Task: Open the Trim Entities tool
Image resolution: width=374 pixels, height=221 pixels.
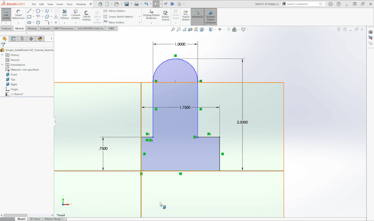Action: pyautogui.click(x=64, y=15)
